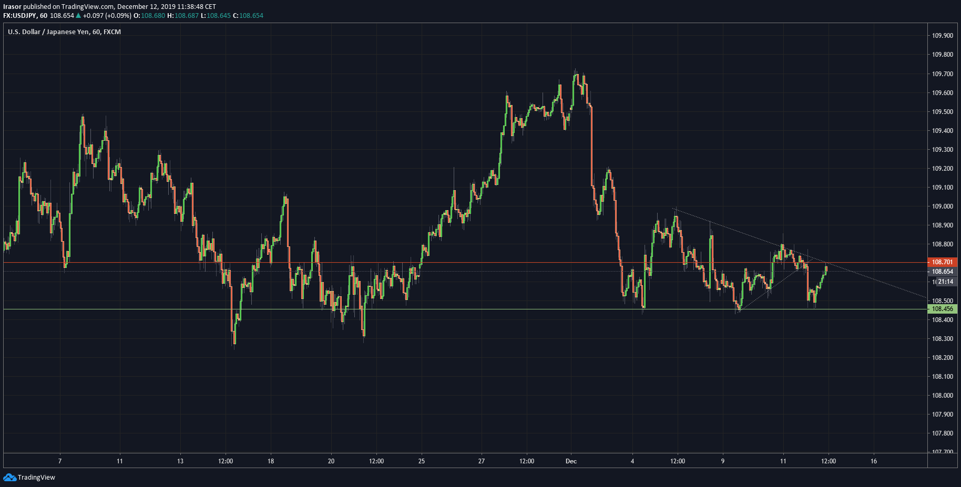Image resolution: width=961 pixels, height=487 pixels.
Task: Click the '4' date label on time axis
Action: 632,461
